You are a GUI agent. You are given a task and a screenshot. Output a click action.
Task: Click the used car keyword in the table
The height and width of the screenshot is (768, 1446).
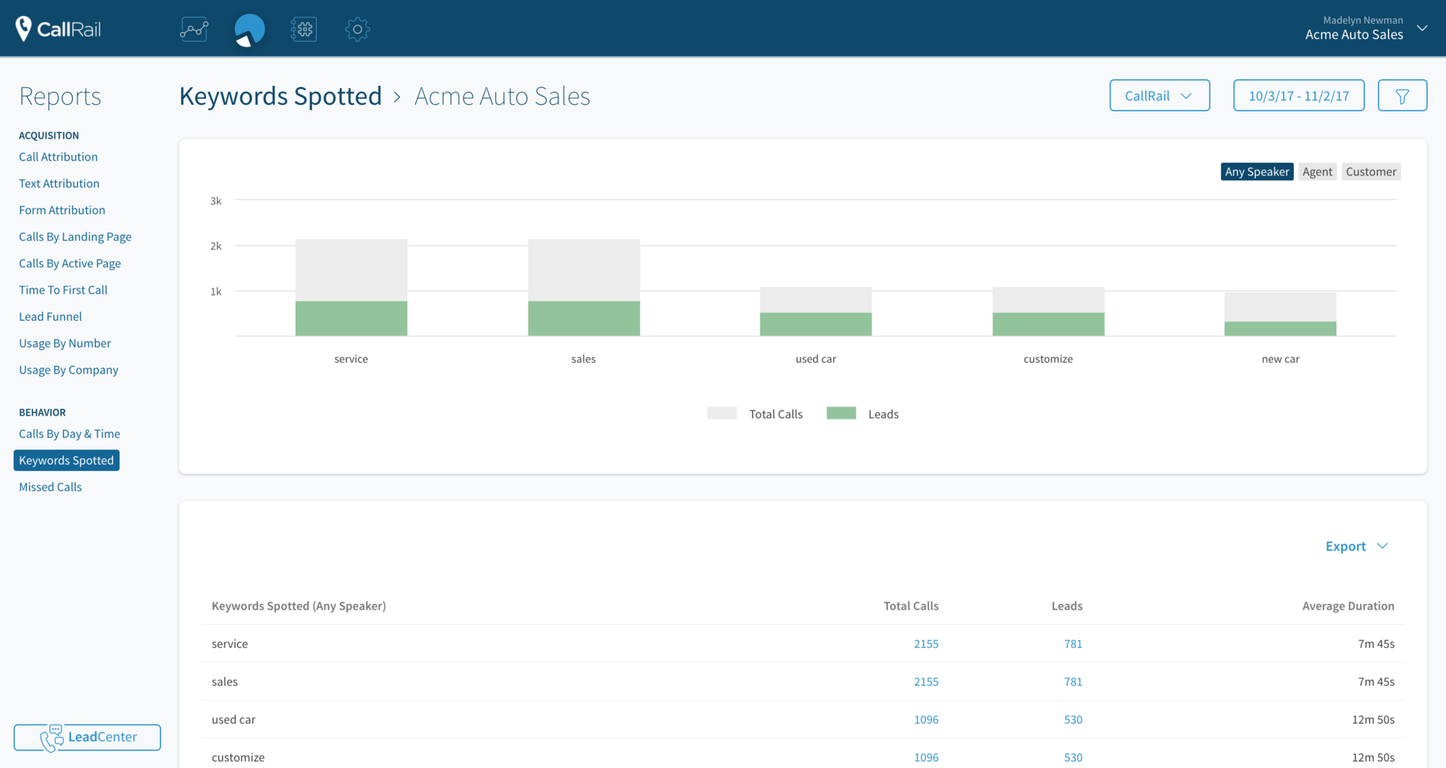(234, 720)
